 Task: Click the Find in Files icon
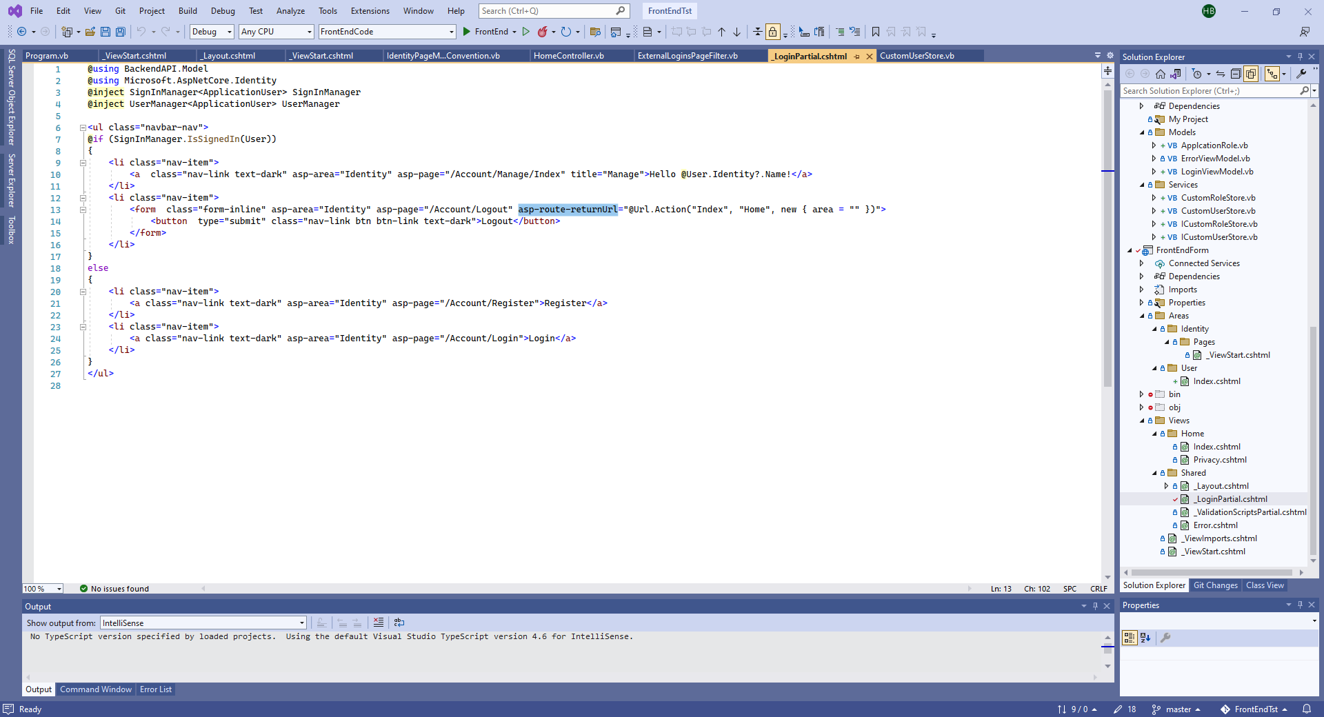596,32
